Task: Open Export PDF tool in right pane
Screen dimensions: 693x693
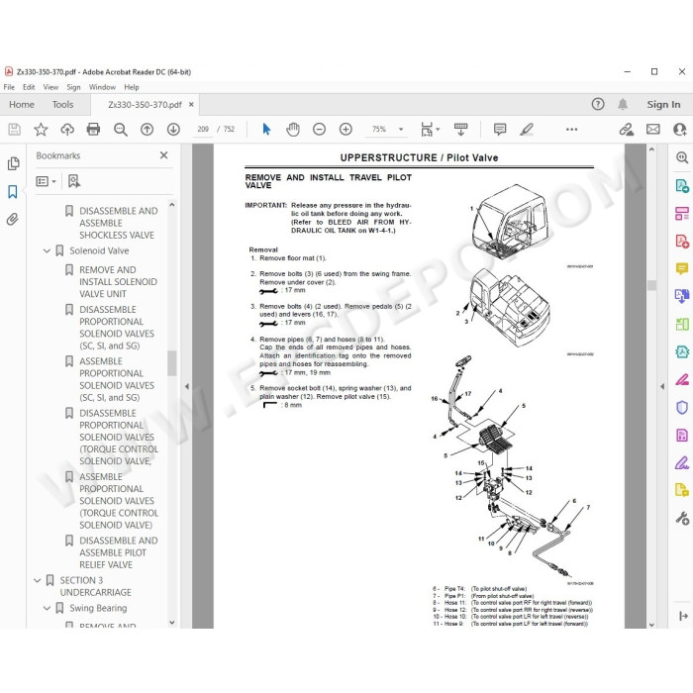Action: pos(682,186)
